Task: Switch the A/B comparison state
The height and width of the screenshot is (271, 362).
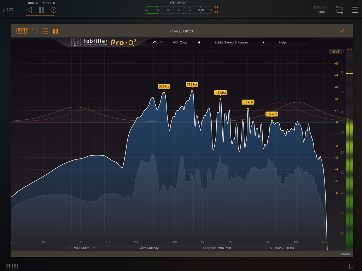Action: [175, 42]
